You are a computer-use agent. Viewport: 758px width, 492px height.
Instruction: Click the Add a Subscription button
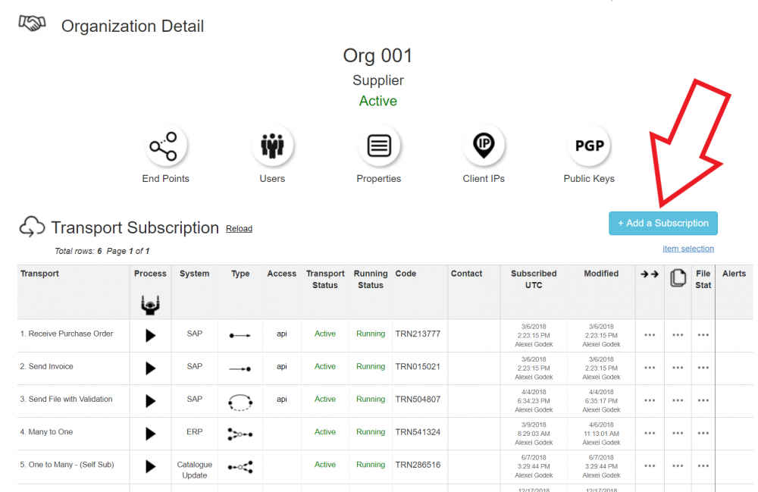click(662, 223)
